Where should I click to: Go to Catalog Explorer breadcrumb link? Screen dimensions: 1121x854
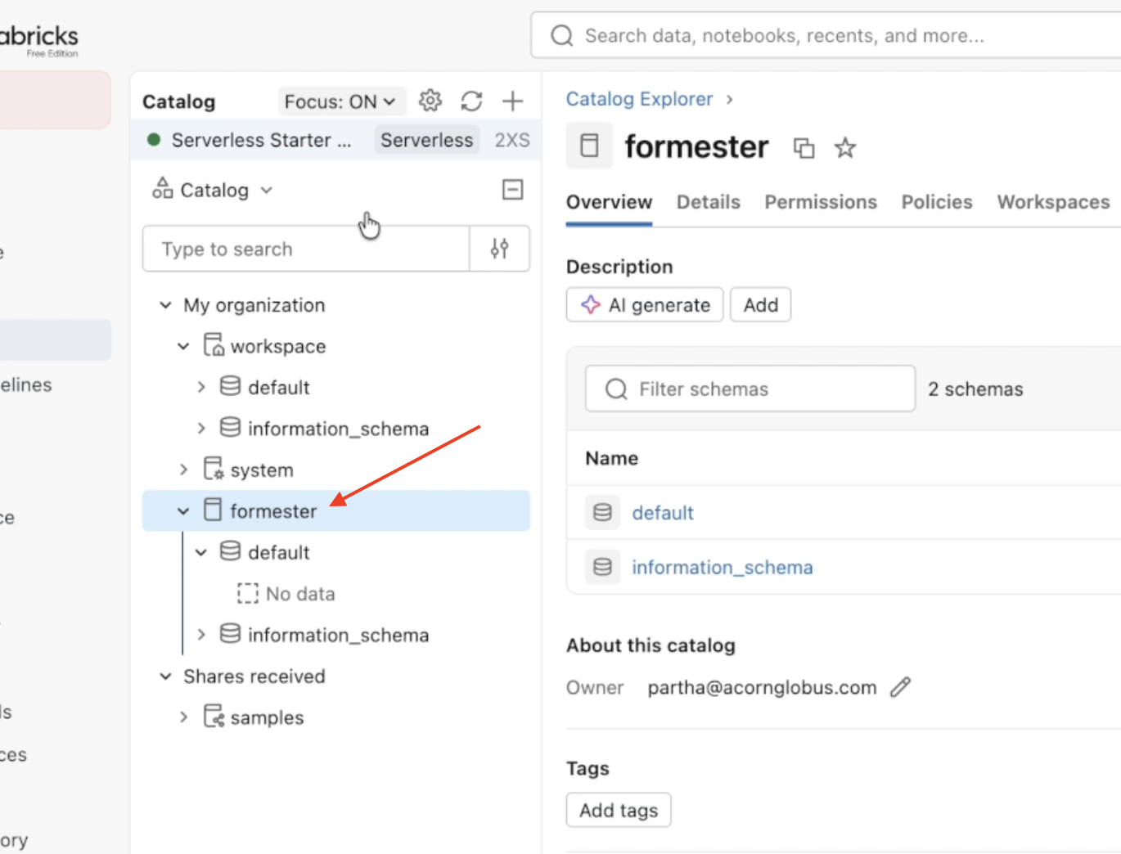(x=639, y=99)
